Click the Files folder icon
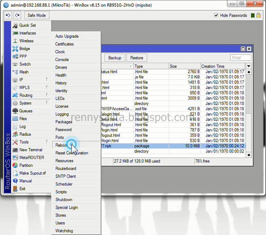Image resolution: width=266 pixels, height=235 pixels. [x=15, y=118]
